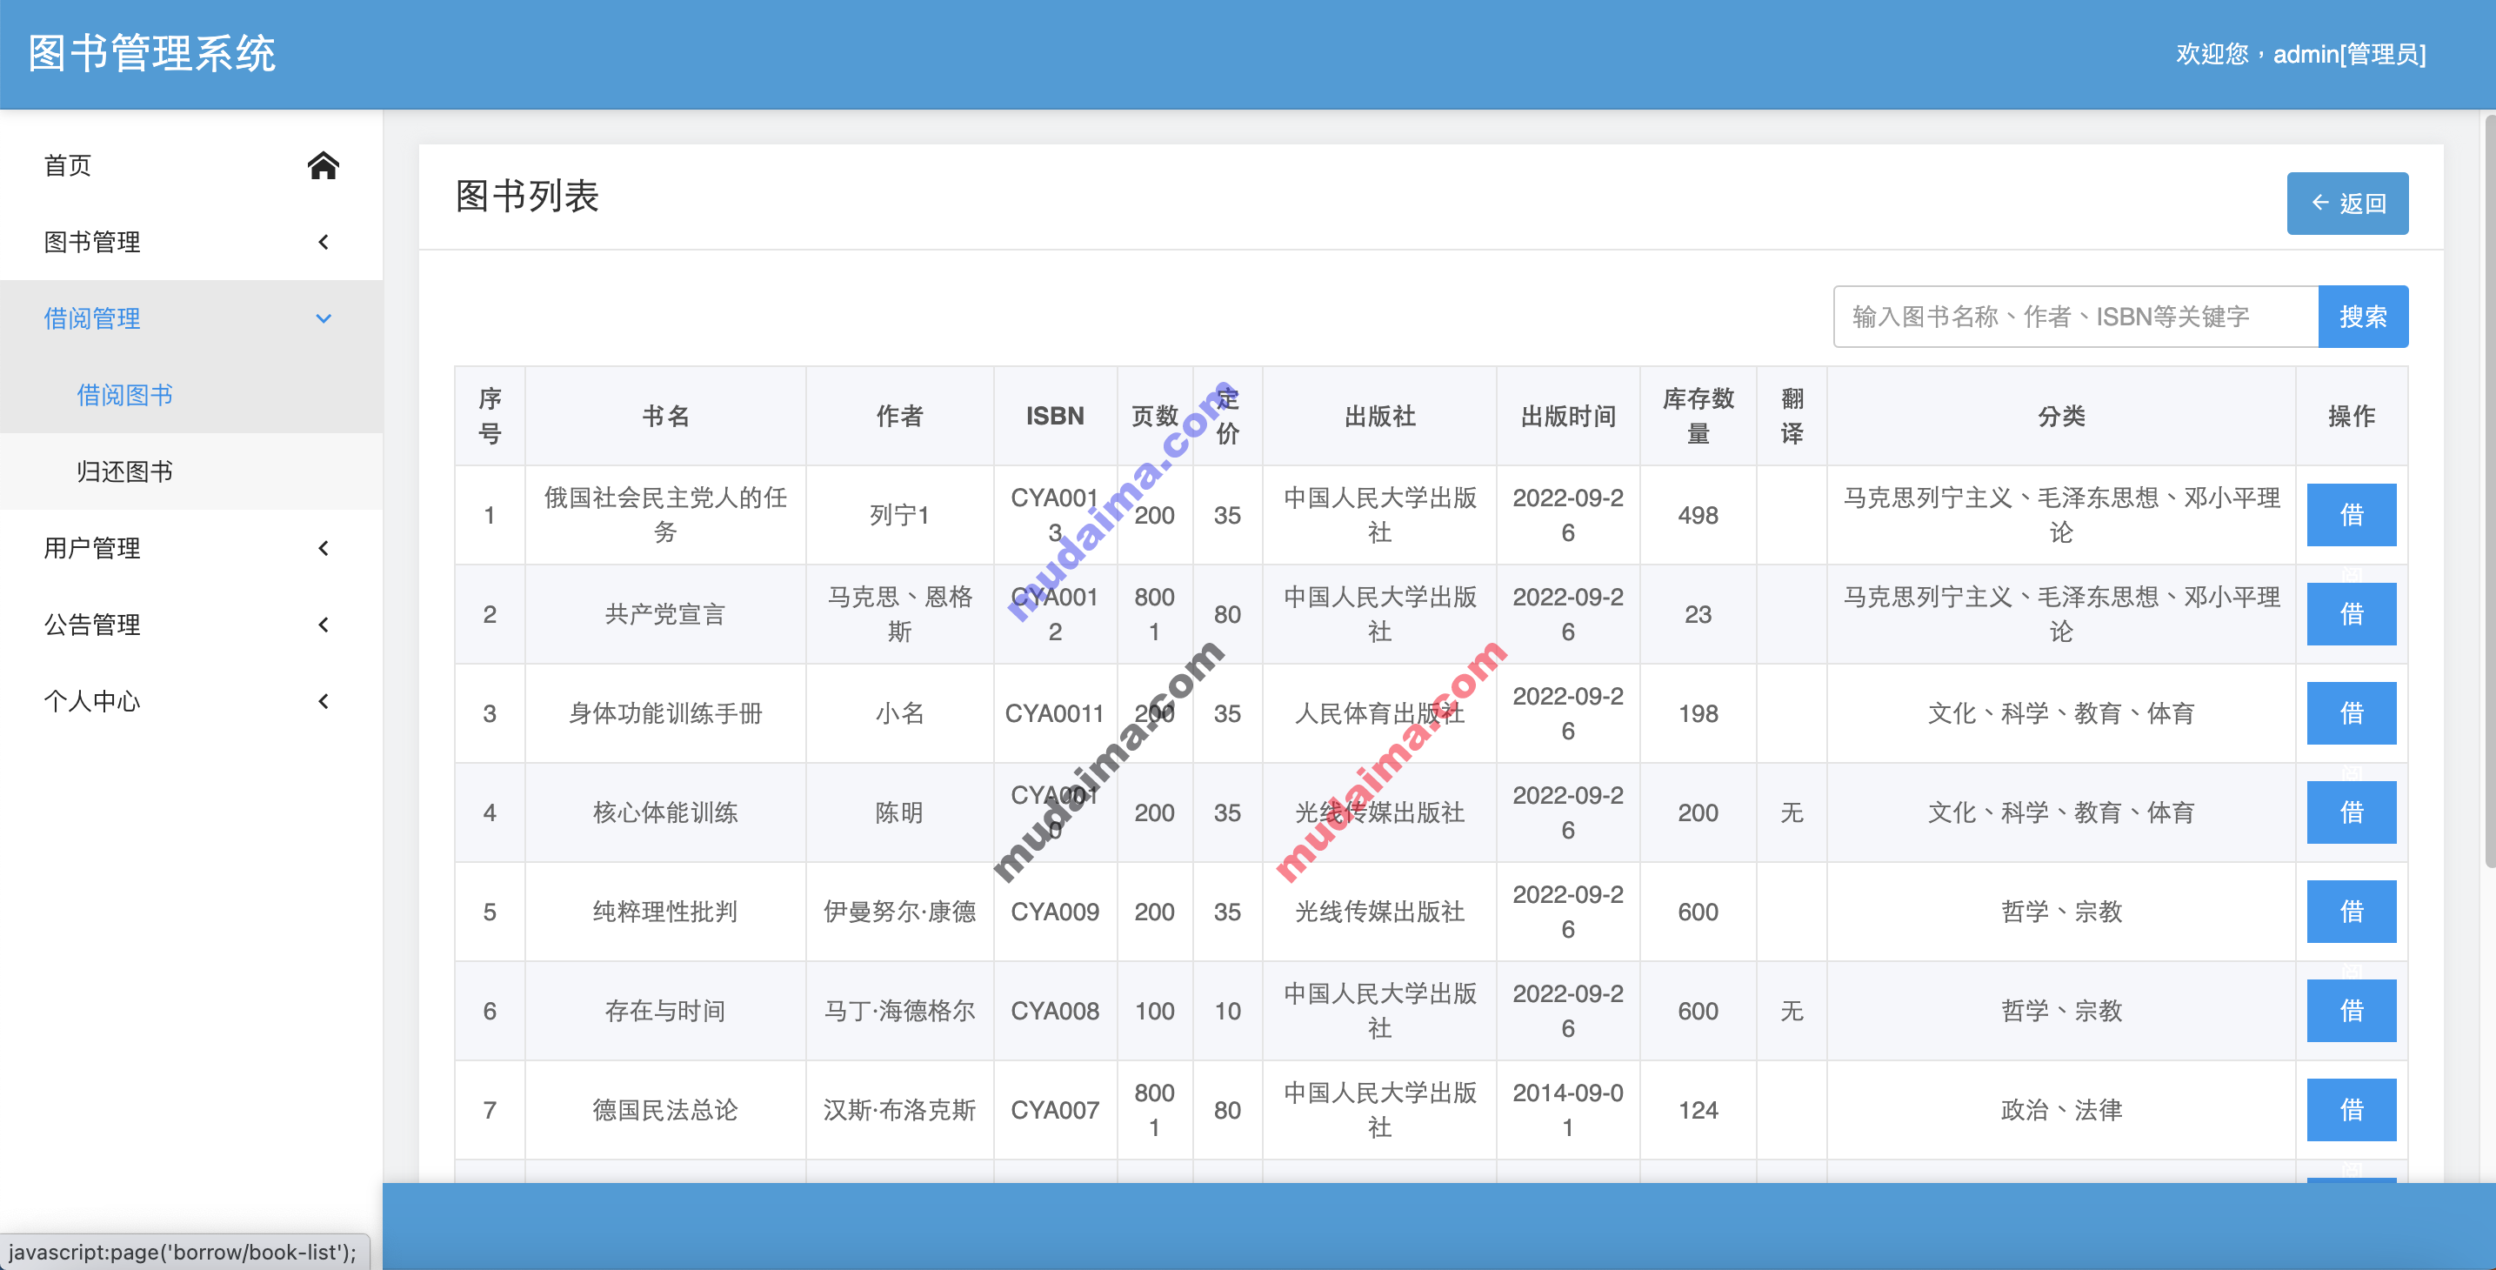Click the stock quantity cell 498
This screenshot has height=1270, width=2496.
click(1698, 515)
